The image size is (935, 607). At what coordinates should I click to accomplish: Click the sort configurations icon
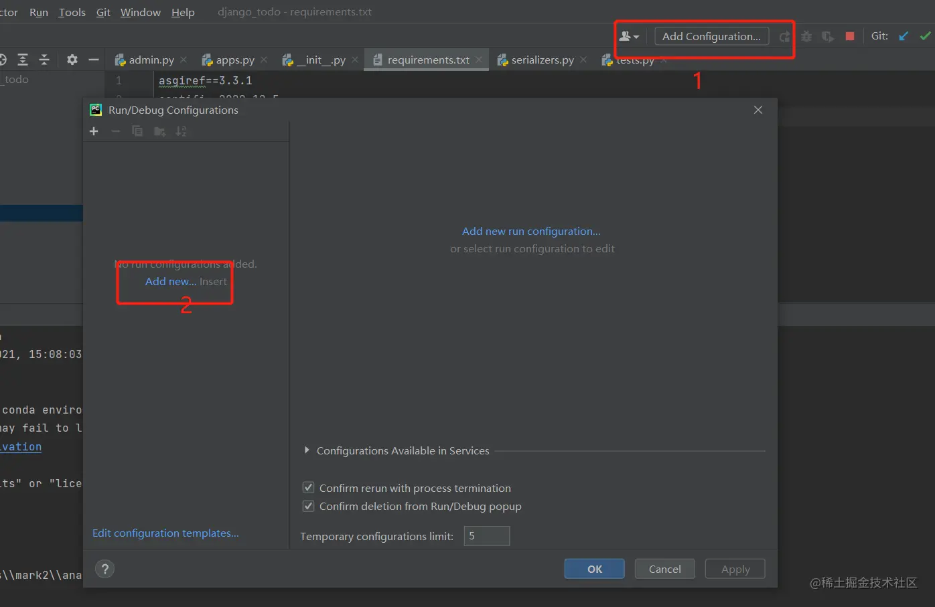click(x=181, y=131)
